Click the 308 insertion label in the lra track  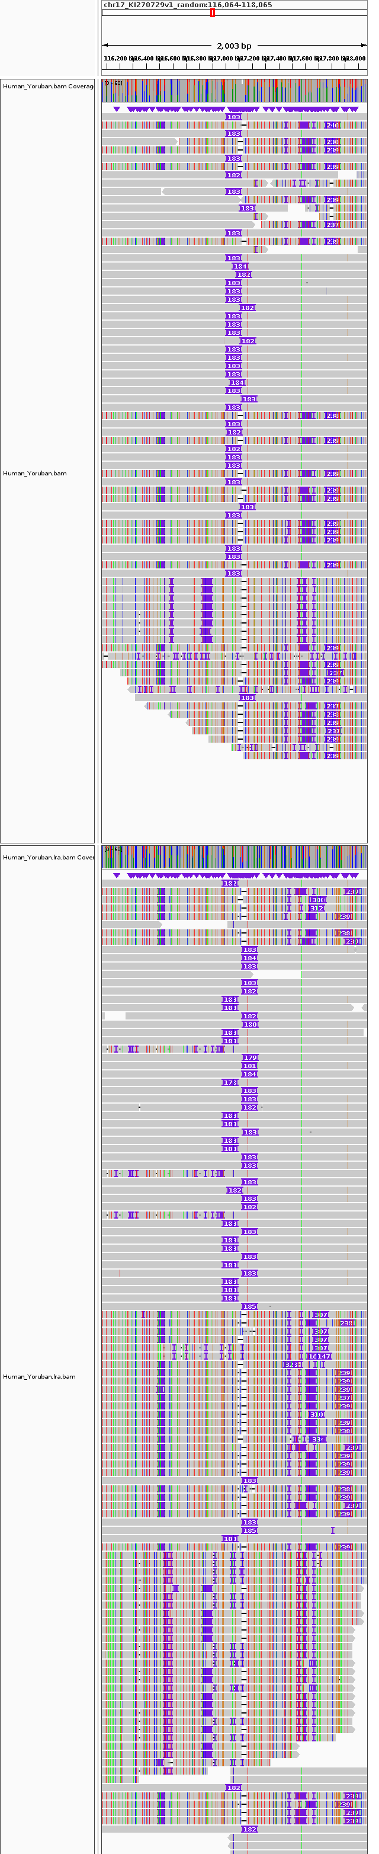319,900
